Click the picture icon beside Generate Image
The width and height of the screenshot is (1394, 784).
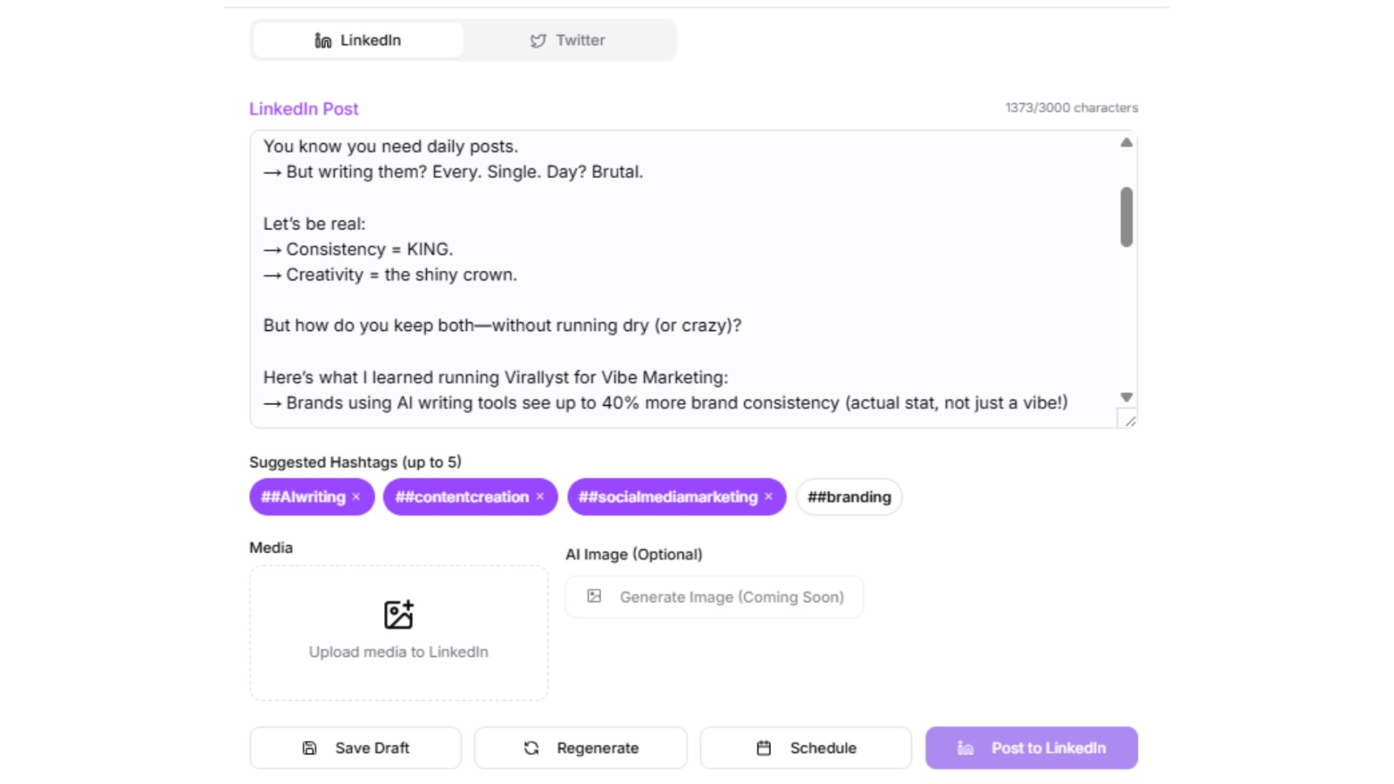(x=594, y=596)
